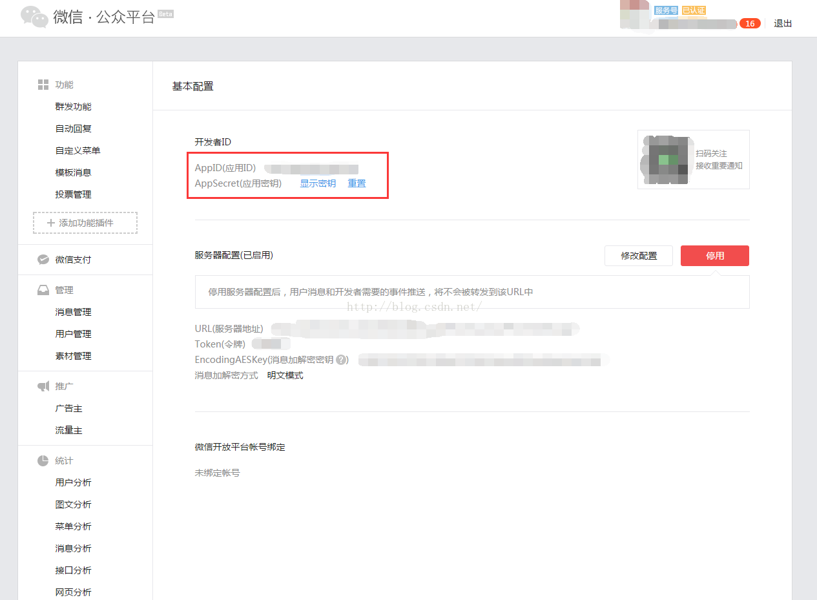Click the 微信支付 checkmark icon

point(43,260)
